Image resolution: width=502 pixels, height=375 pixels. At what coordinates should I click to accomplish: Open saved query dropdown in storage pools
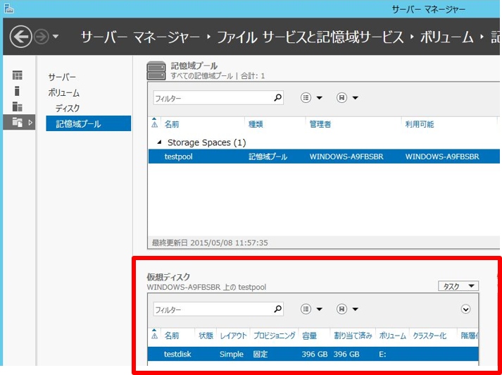tap(348, 98)
